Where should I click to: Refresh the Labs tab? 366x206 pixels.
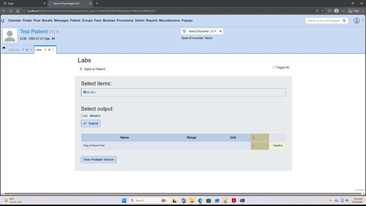click(x=45, y=50)
